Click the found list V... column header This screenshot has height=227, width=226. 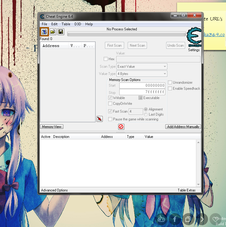click(75, 46)
